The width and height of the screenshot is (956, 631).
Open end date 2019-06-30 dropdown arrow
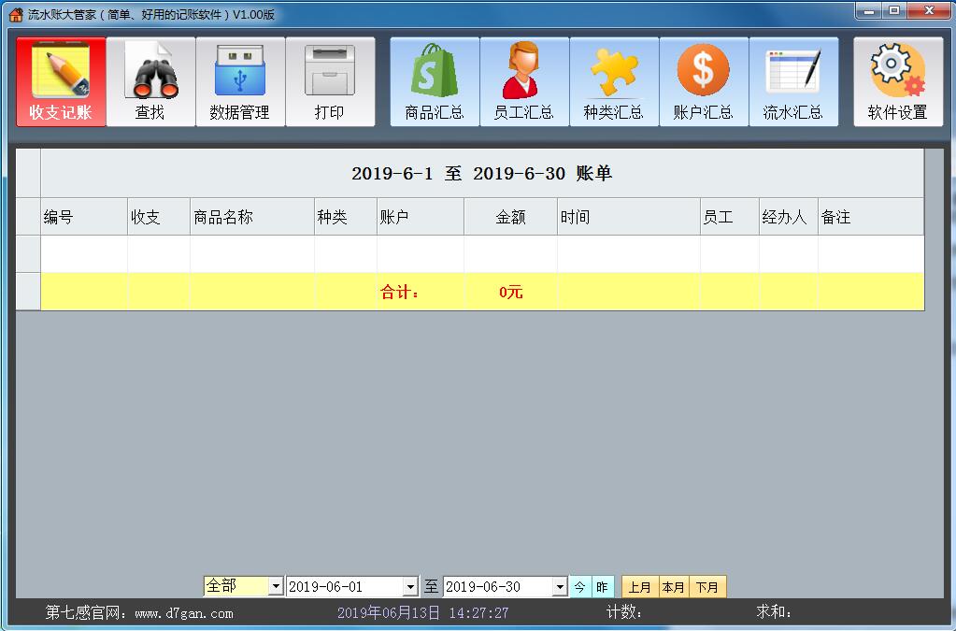[561, 586]
